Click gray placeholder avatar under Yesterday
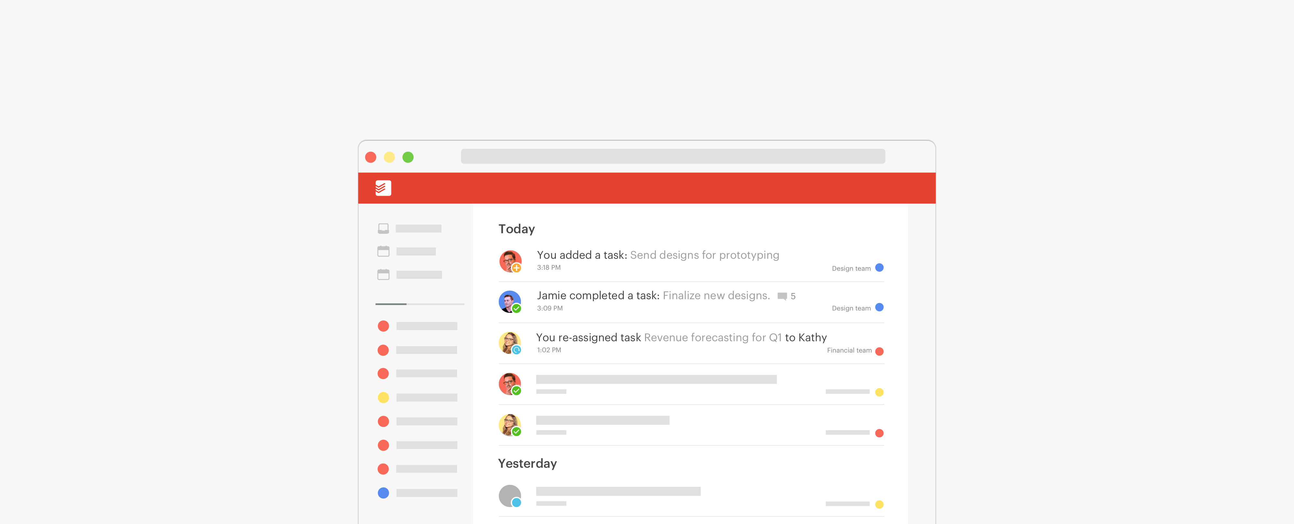 (x=510, y=496)
